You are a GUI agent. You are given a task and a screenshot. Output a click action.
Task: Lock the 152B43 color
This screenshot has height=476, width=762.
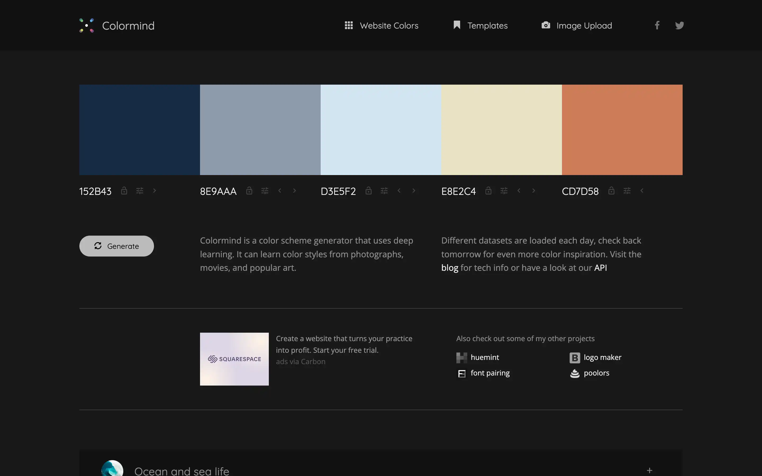point(124,191)
